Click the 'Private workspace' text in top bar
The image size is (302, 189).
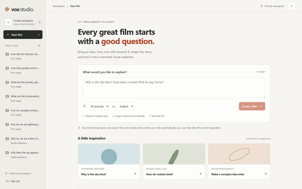coord(274,6)
